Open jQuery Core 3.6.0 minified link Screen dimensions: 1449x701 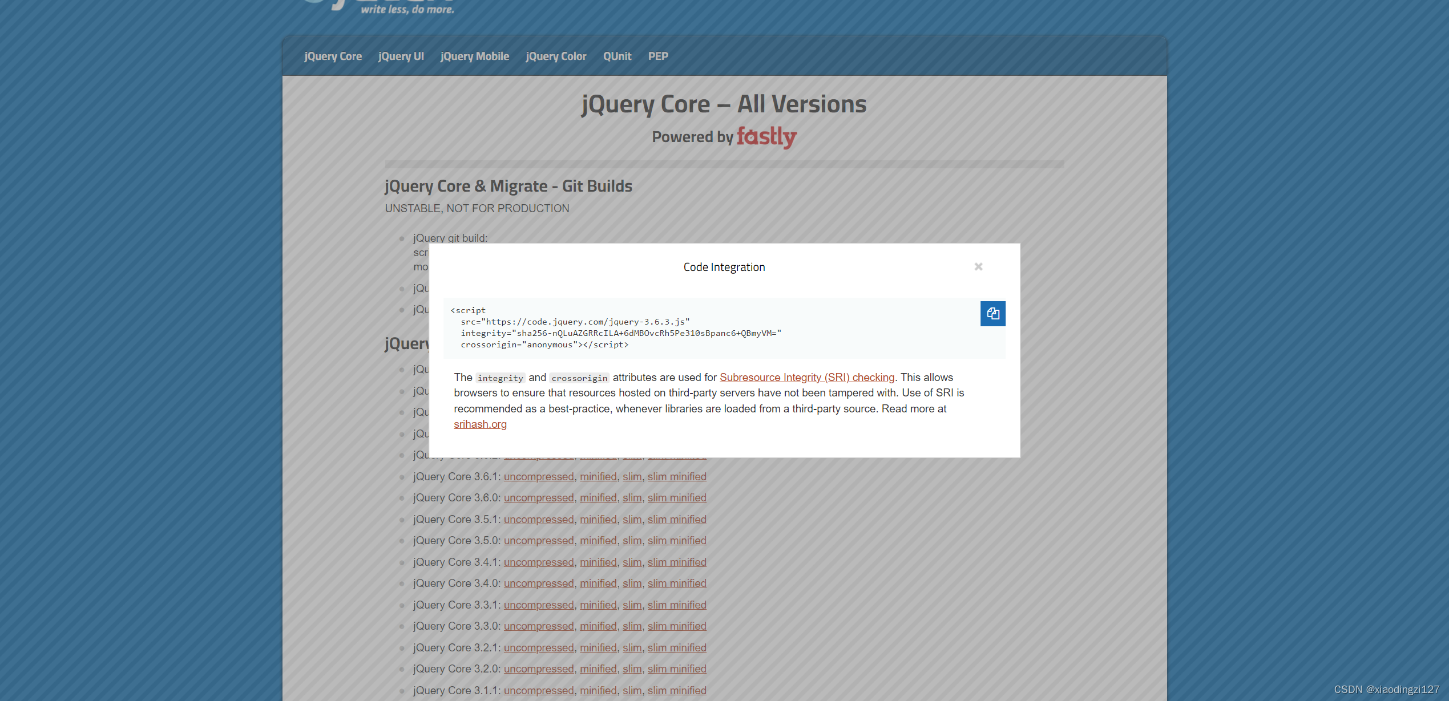coord(598,498)
